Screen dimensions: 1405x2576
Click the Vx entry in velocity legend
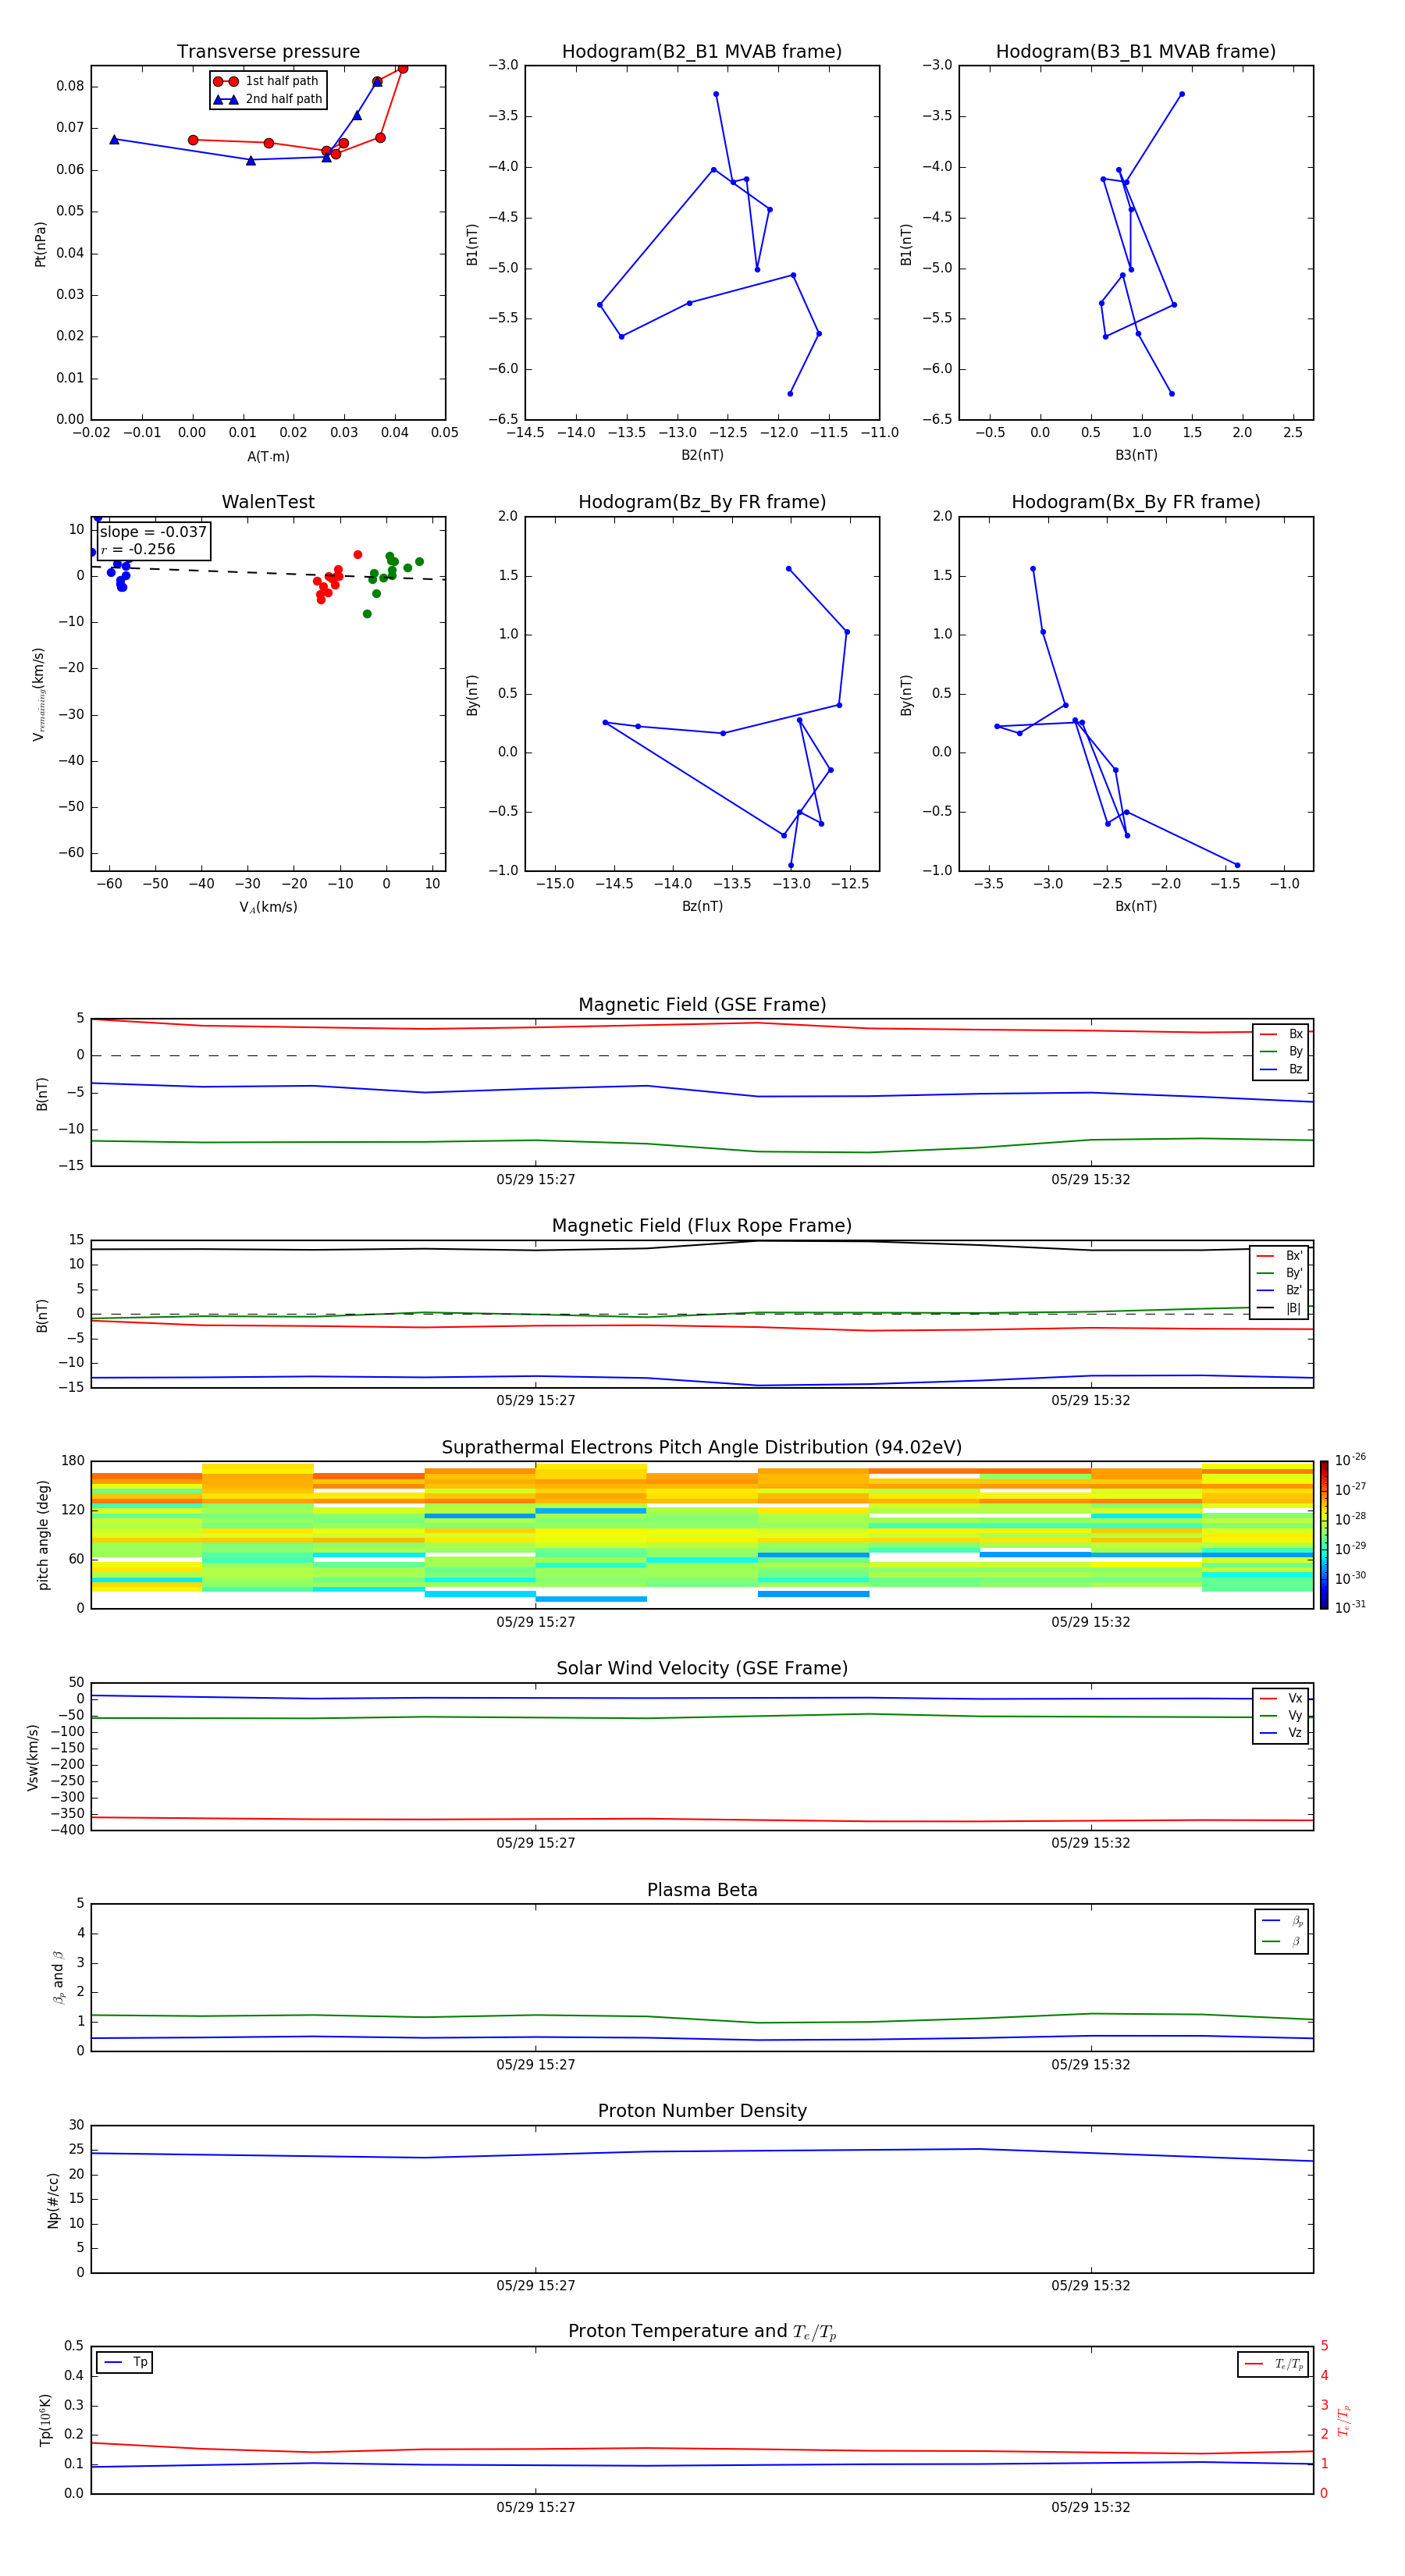[x=1281, y=1698]
